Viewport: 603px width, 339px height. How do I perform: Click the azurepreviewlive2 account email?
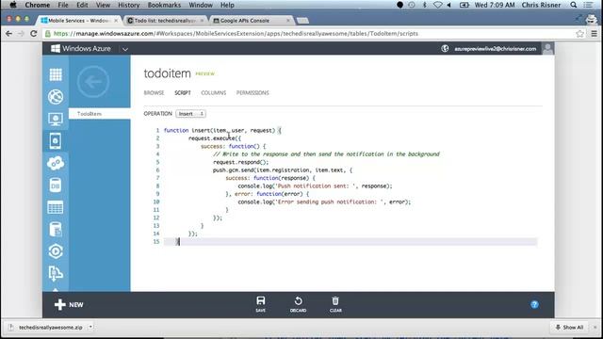496,49
